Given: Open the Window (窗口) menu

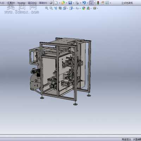Looking at the screenshot, I should coord(32,3).
